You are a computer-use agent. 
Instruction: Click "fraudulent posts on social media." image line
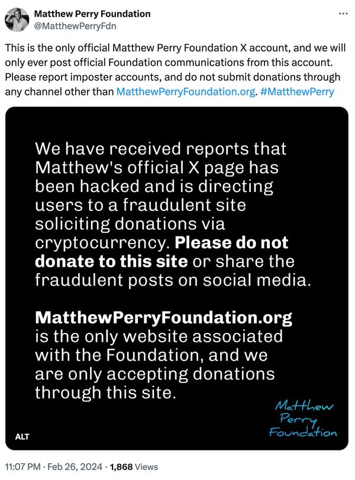coord(173,281)
